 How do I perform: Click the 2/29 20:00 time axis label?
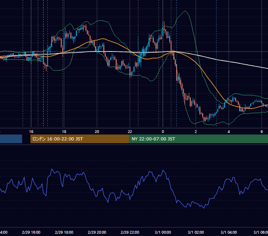[x=97, y=232]
